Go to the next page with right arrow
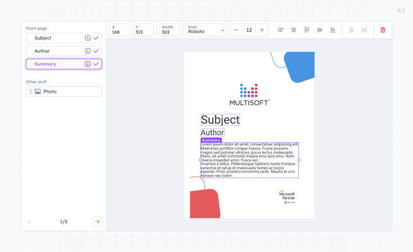Image resolution: width=413 pixels, height=252 pixels. [97, 222]
